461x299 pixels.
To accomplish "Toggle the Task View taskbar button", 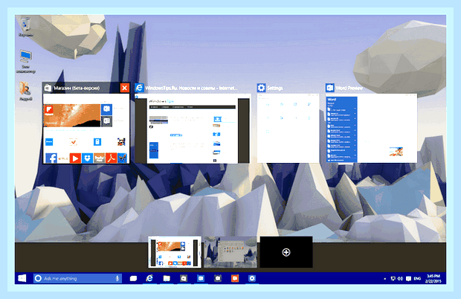I will pyautogui.click(x=133, y=278).
